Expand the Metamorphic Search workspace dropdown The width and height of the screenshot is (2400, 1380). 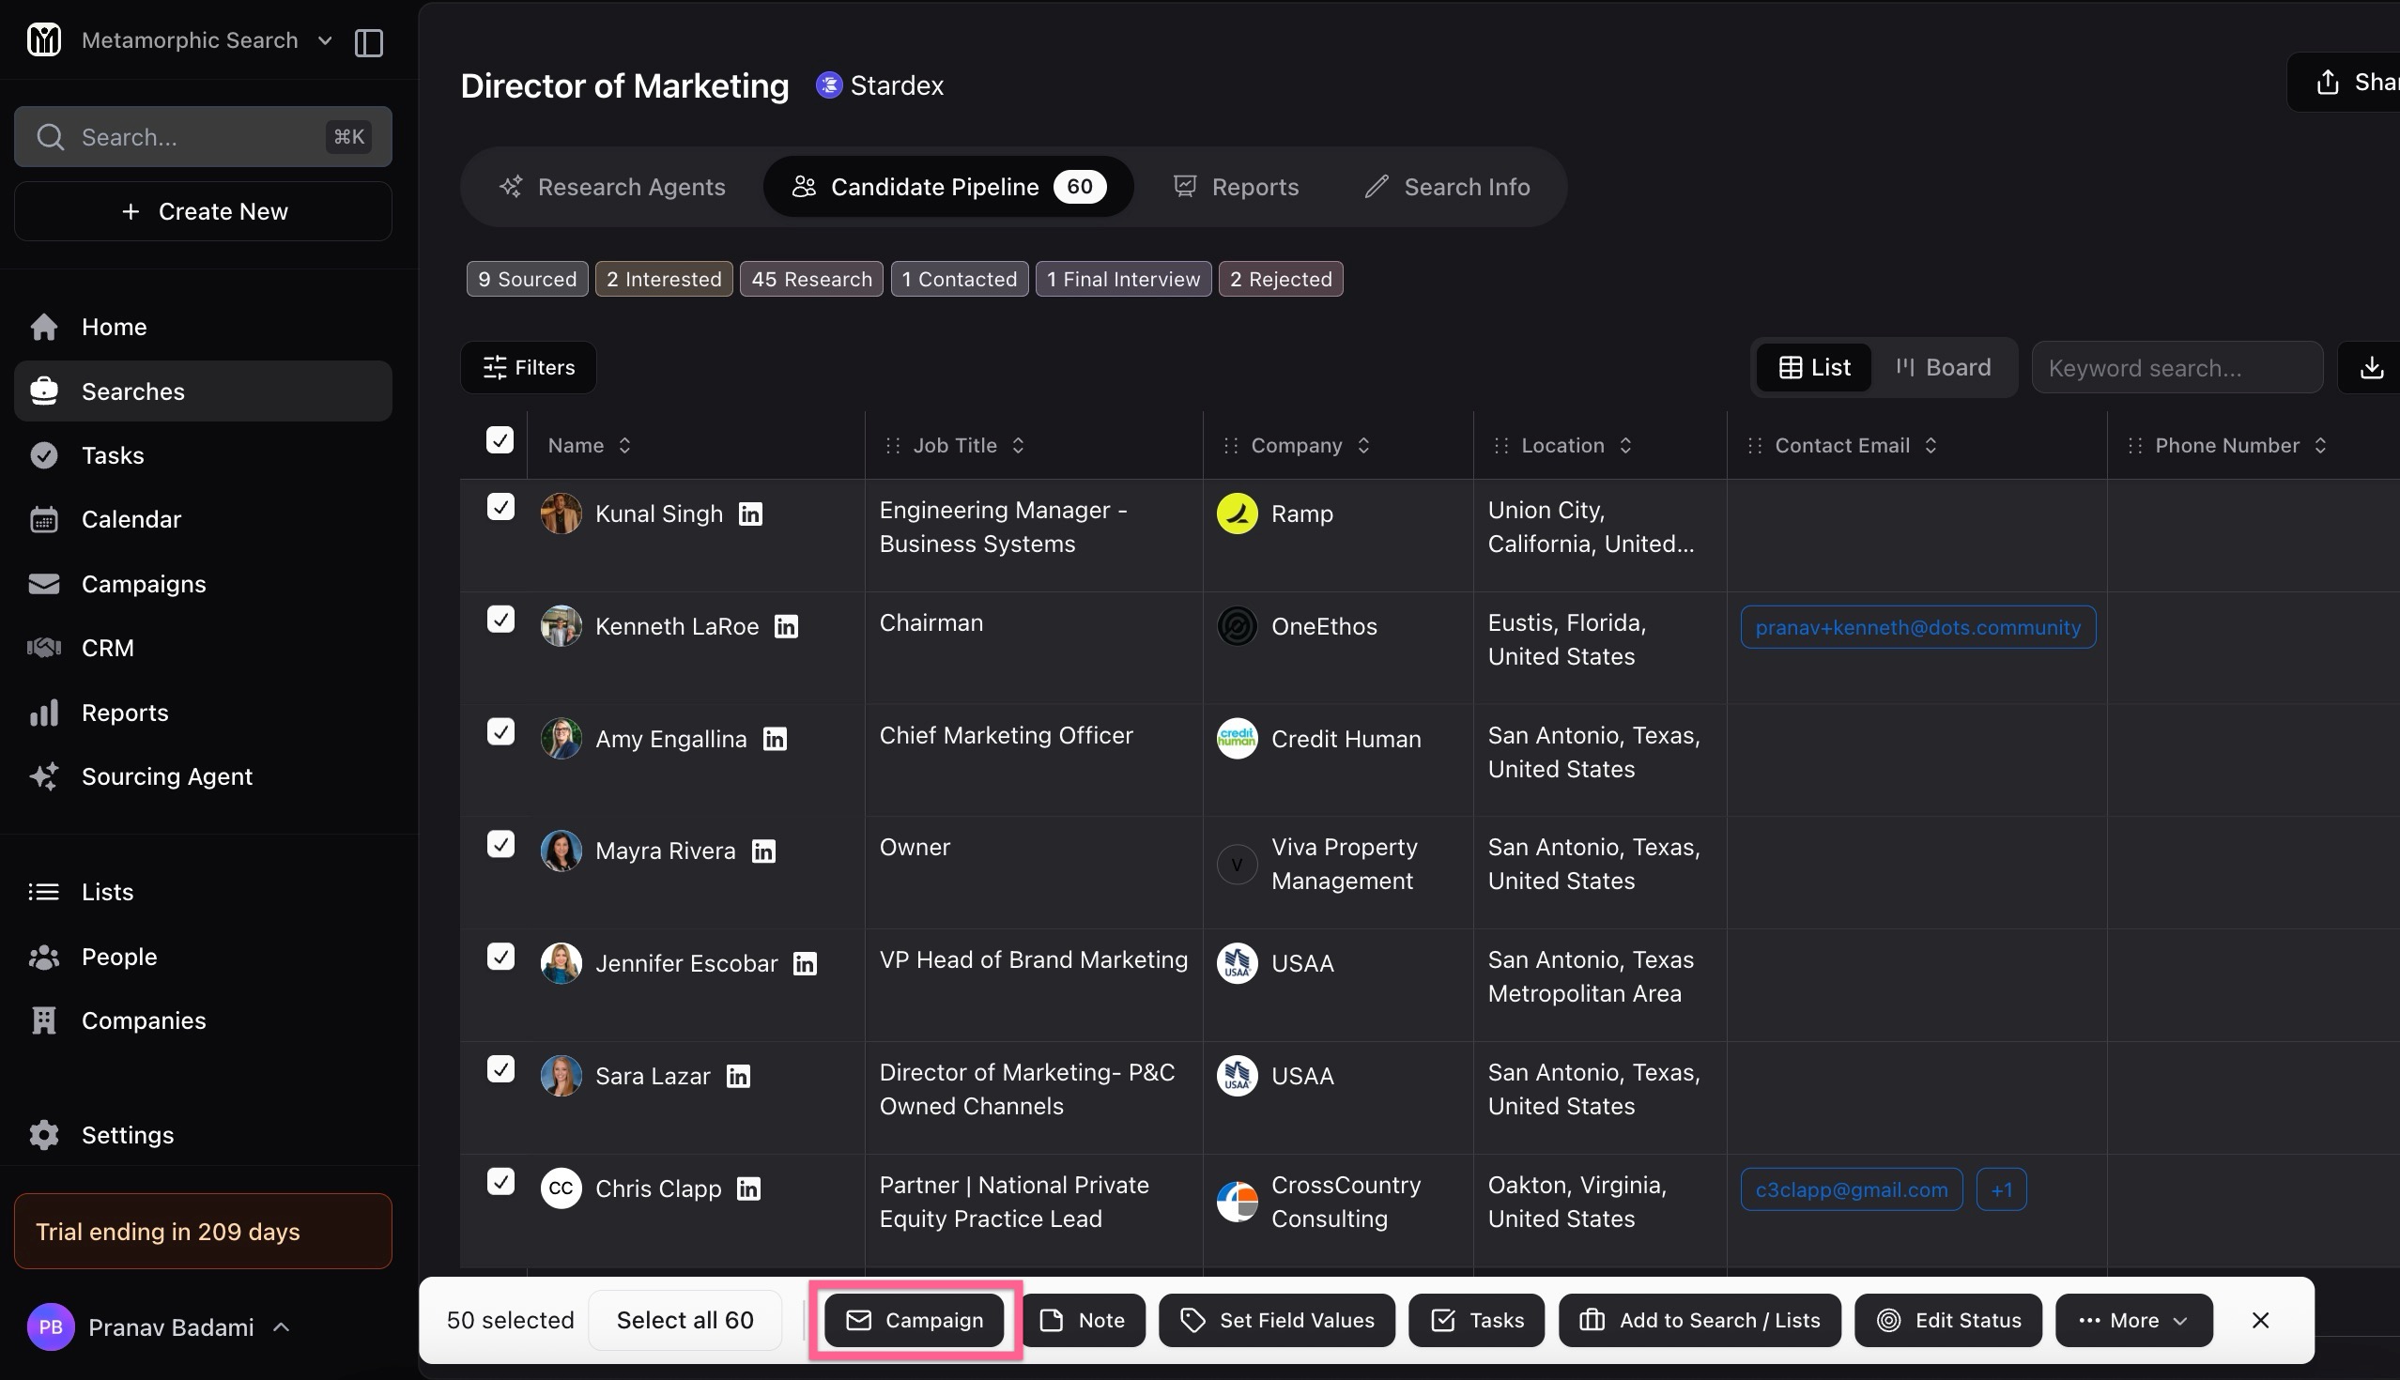[x=324, y=40]
